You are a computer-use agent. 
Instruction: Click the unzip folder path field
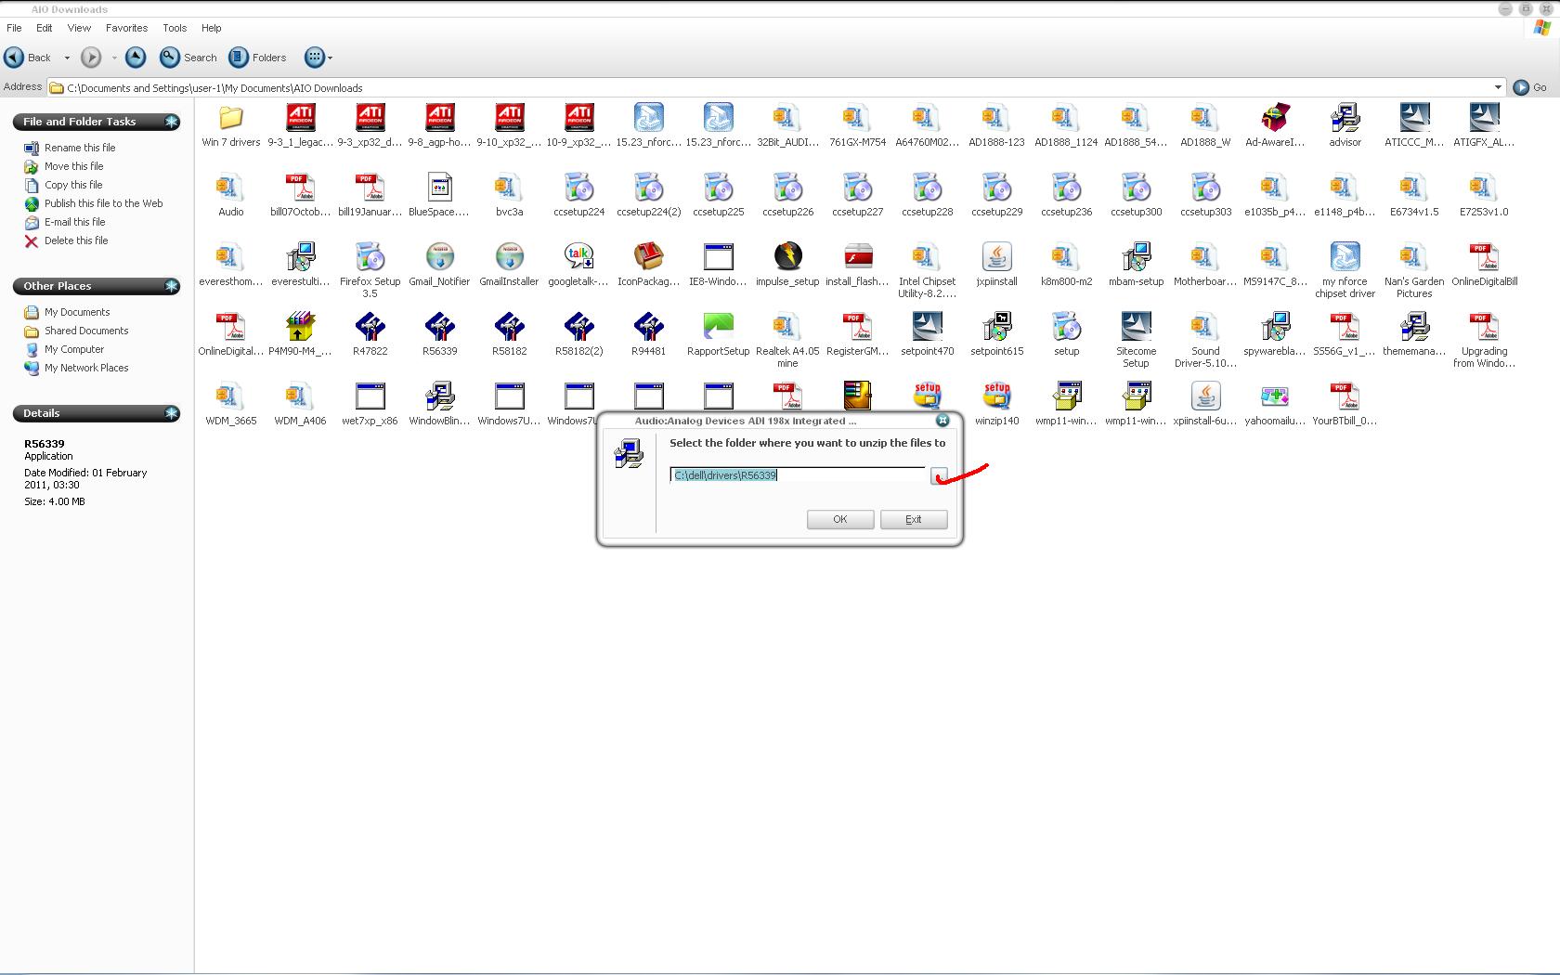[798, 475]
